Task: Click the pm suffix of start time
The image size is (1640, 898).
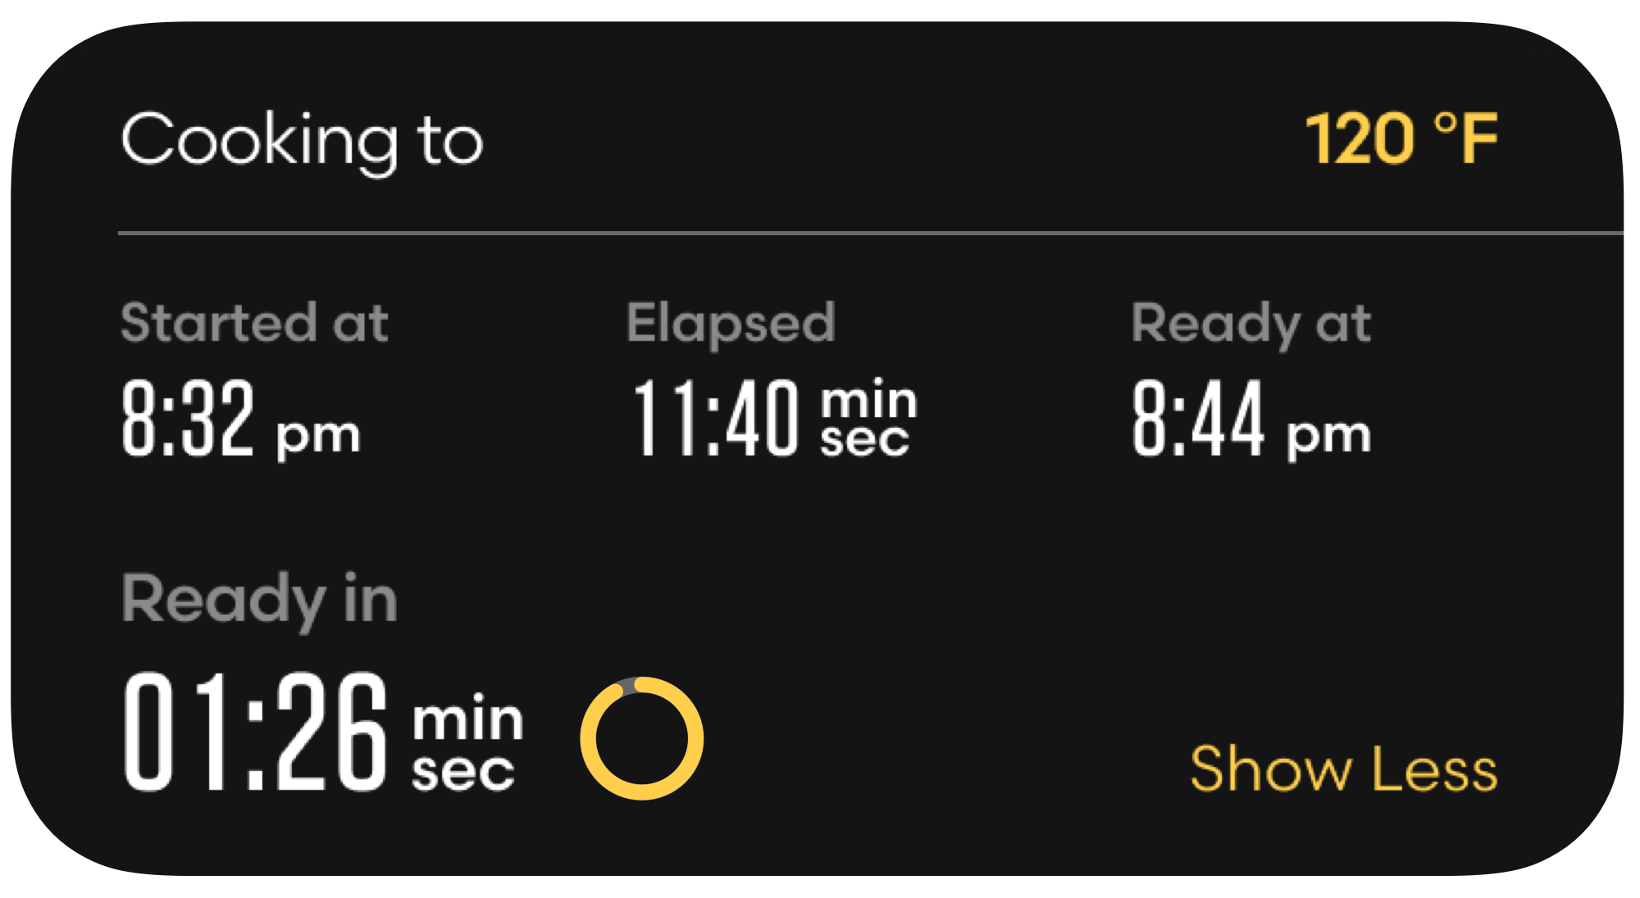Action: (x=318, y=435)
